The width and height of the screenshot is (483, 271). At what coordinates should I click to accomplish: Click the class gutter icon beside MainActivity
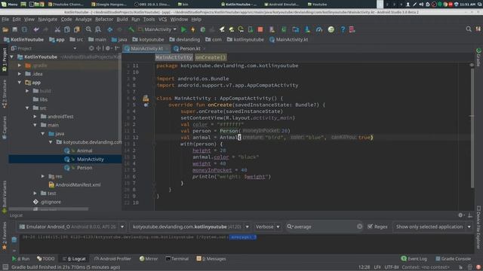coord(146,99)
